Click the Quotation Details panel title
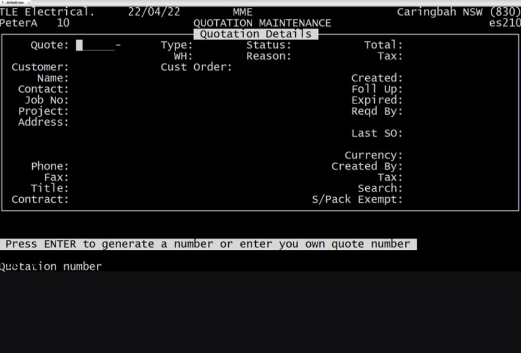Image resolution: width=521 pixels, height=353 pixels. [x=255, y=34]
